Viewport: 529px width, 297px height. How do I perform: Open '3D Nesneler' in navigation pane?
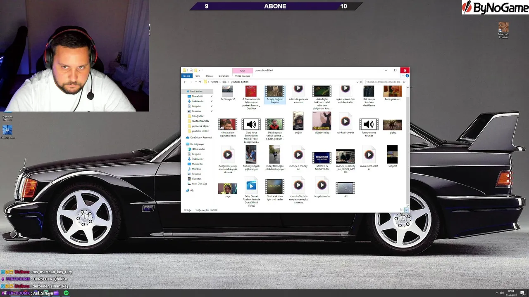(x=196, y=149)
